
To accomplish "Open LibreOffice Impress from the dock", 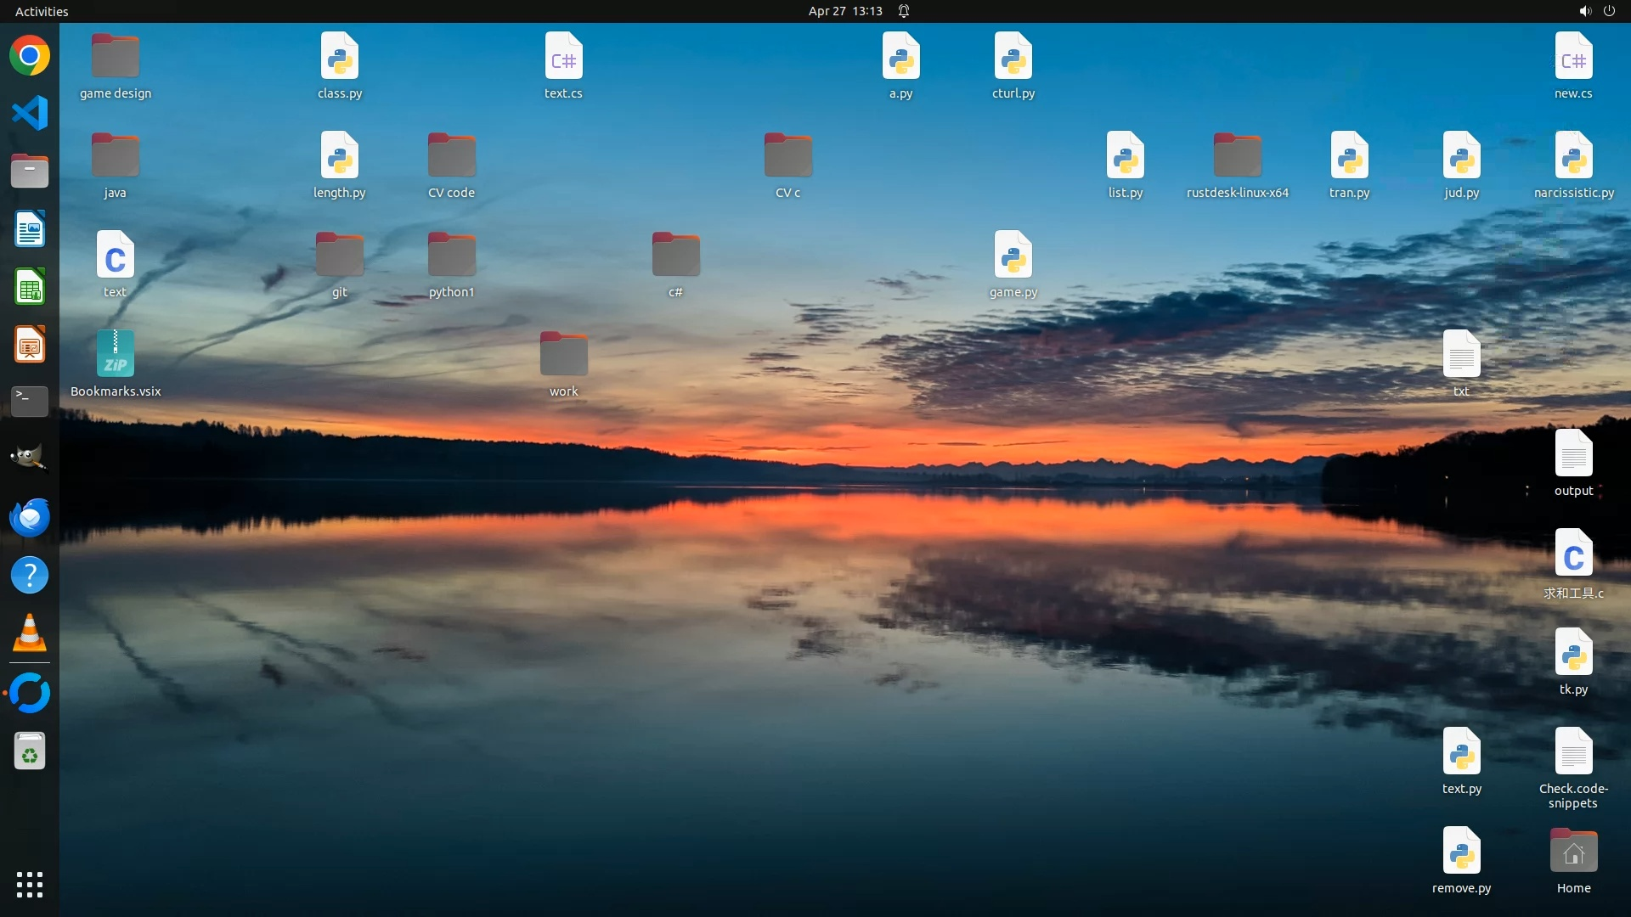I will coord(30,345).
